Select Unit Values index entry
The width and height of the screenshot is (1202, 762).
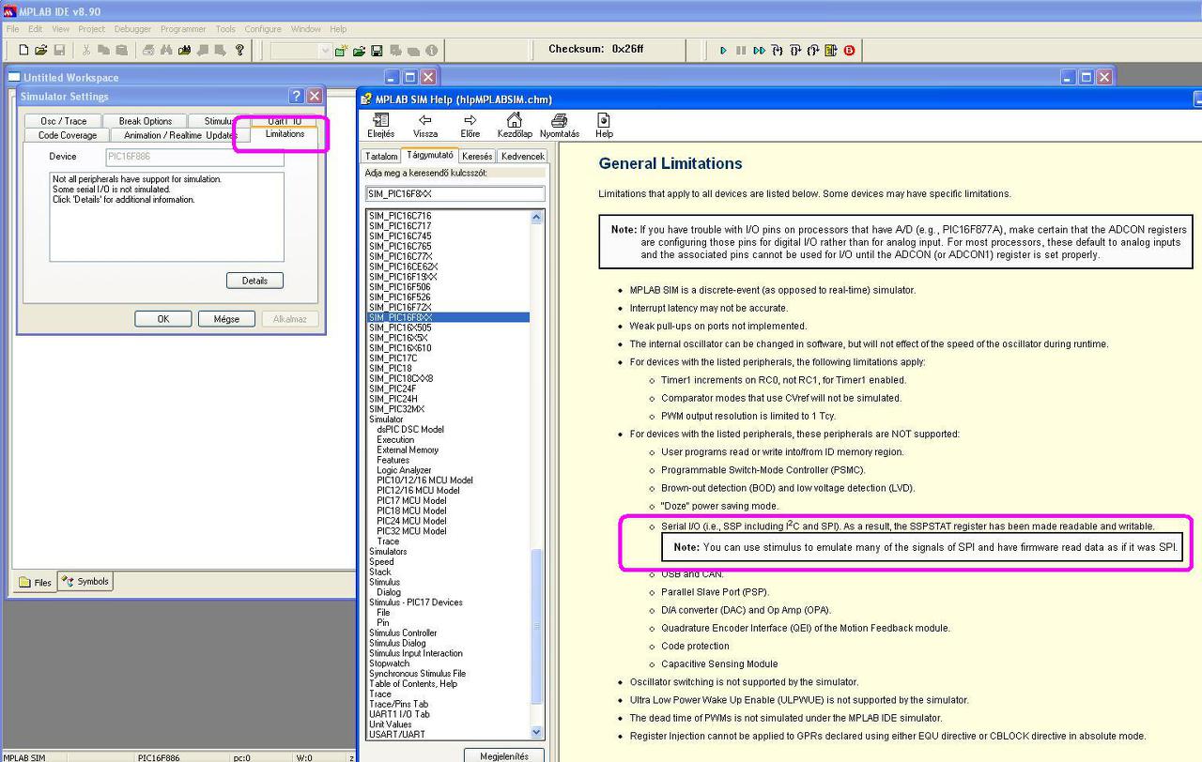(x=391, y=724)
